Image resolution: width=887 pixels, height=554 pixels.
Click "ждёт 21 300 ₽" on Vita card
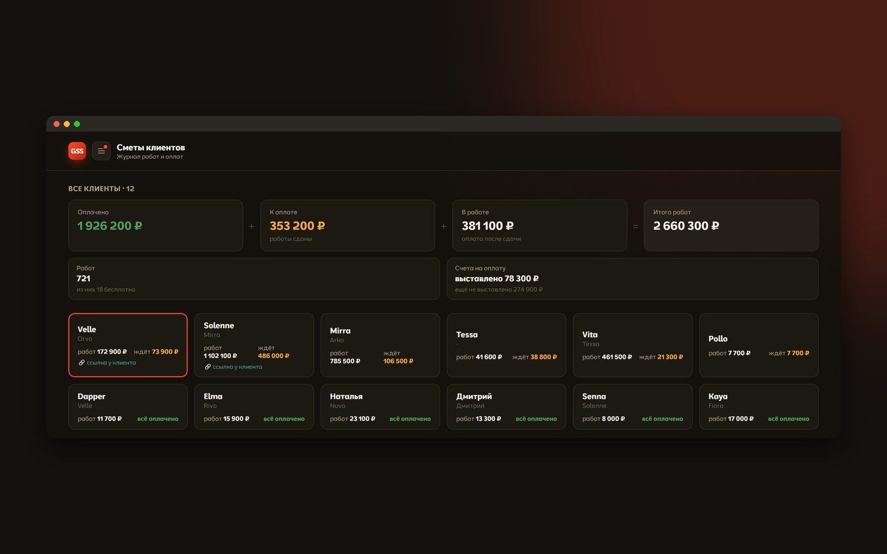[661, 357]
